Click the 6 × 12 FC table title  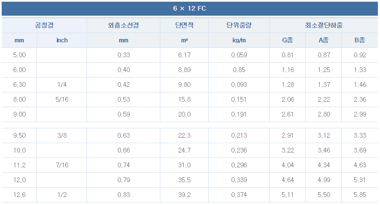[190, 8]
